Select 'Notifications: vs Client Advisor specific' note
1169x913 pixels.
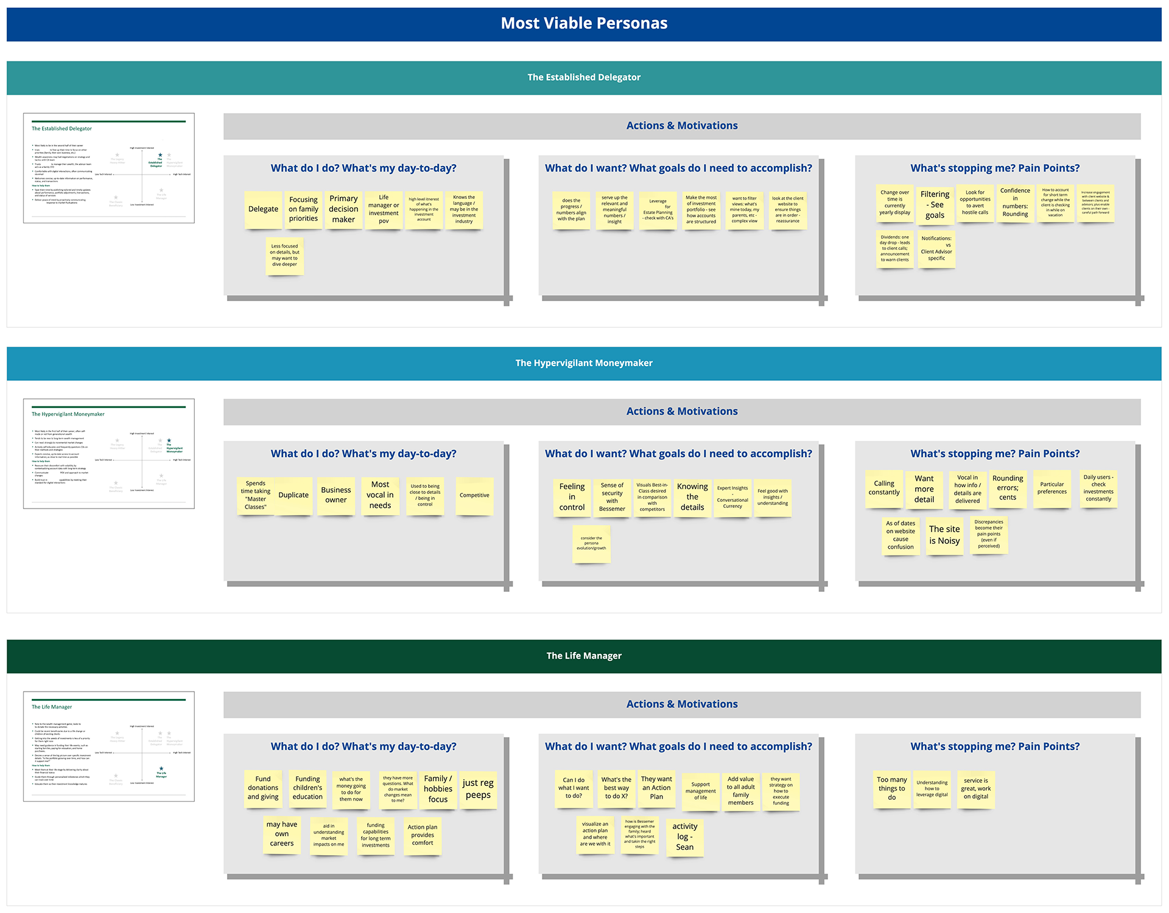pyautogui.click(x=936, y=249)
